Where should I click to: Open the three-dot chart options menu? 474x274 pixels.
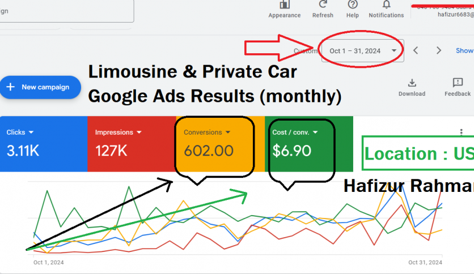tap(461, 132)
